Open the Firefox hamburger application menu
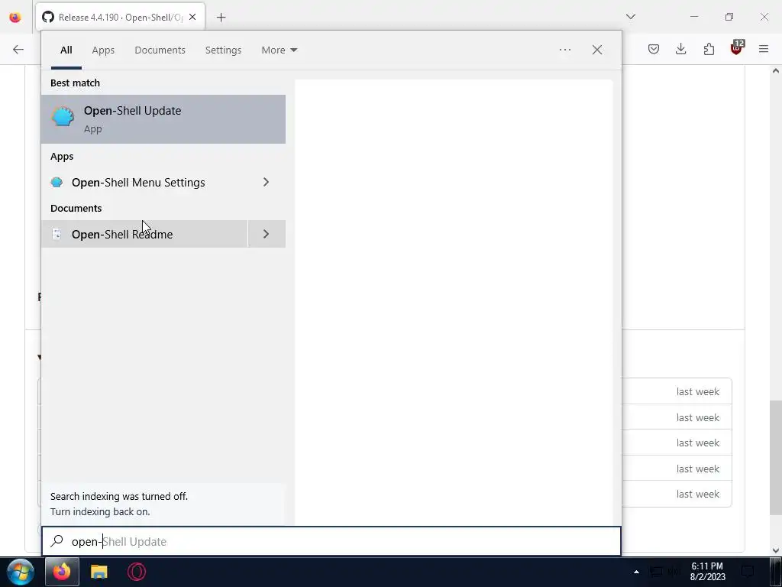 [x=764, y=49]
